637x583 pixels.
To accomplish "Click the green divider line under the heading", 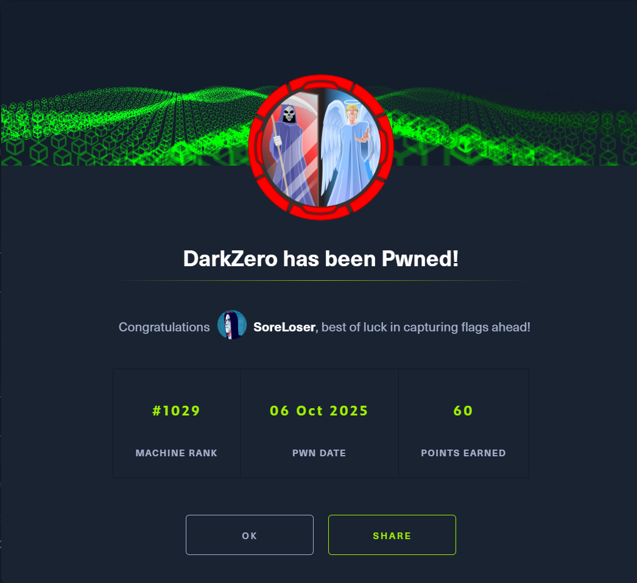I will pos(320,280).
